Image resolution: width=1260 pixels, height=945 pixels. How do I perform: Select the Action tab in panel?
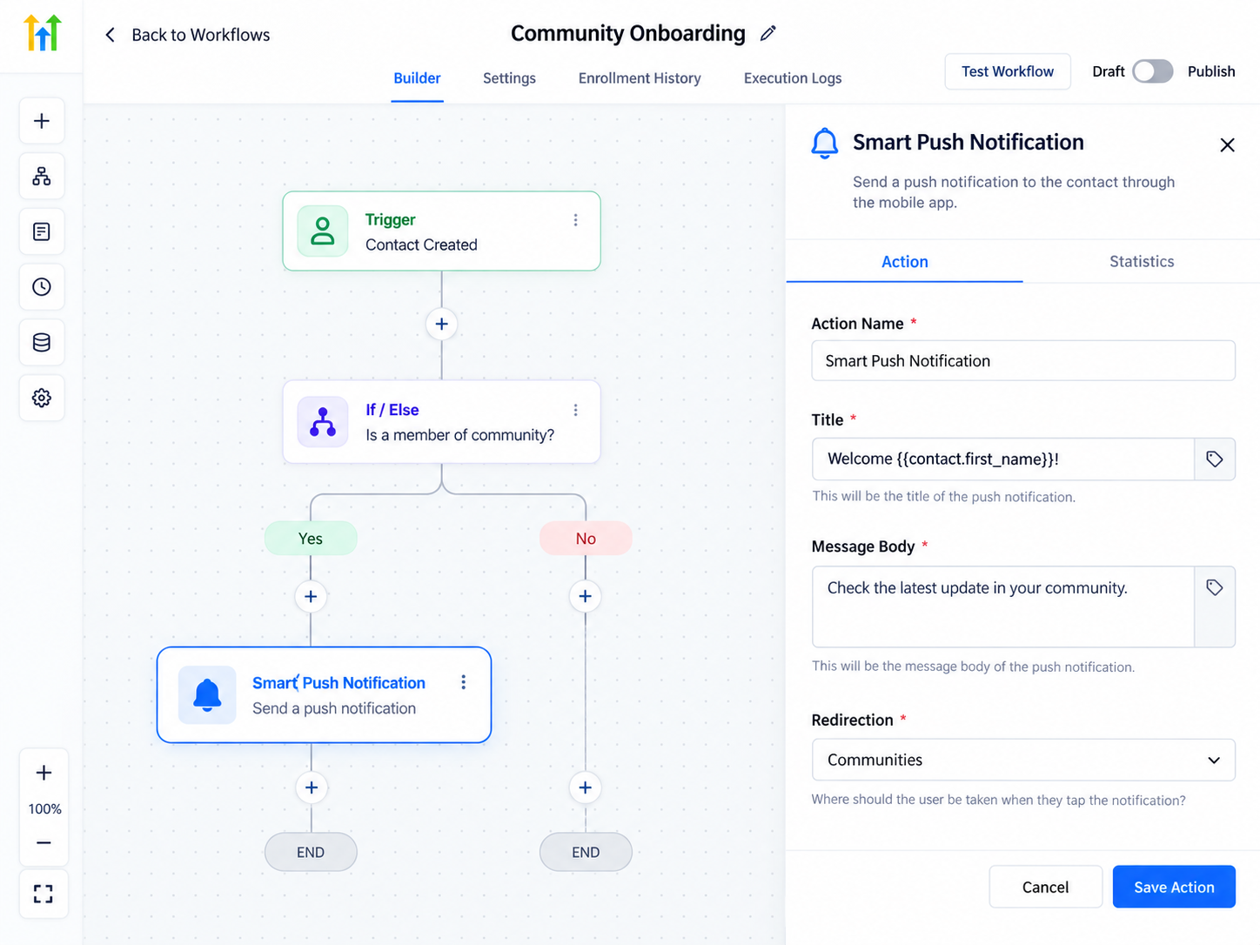905,262
